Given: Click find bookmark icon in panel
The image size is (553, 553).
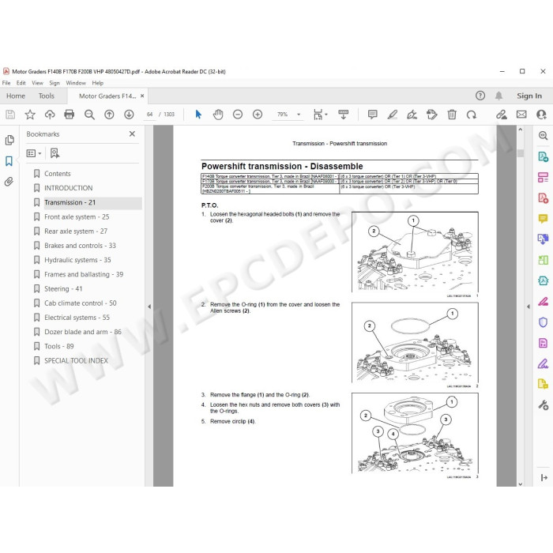Looking at the screenshot, I should [x=55, y=153].
